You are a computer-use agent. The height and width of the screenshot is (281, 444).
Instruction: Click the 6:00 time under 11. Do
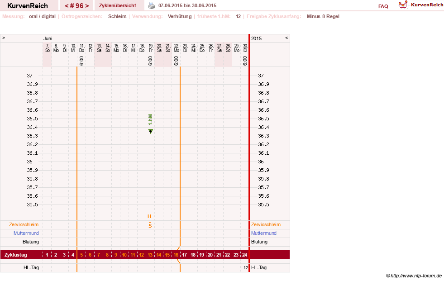point(81,61)
